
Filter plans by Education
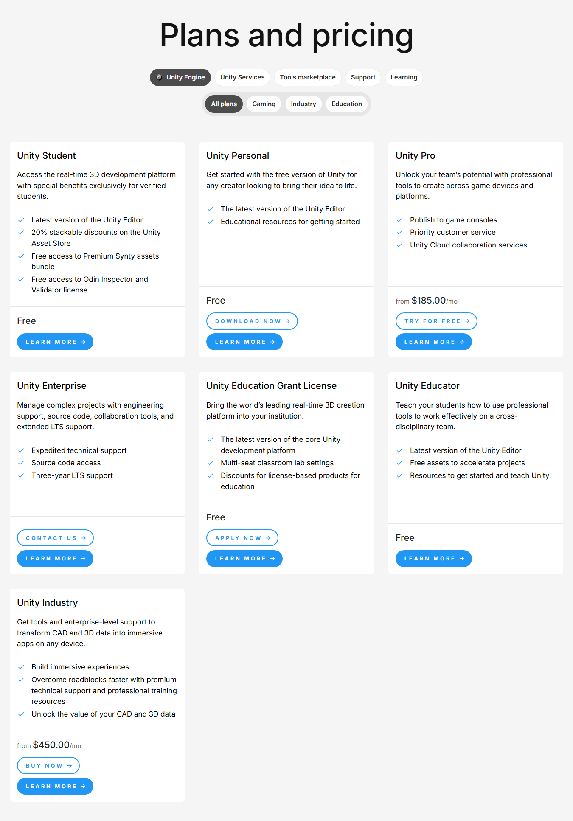point(347,104)
